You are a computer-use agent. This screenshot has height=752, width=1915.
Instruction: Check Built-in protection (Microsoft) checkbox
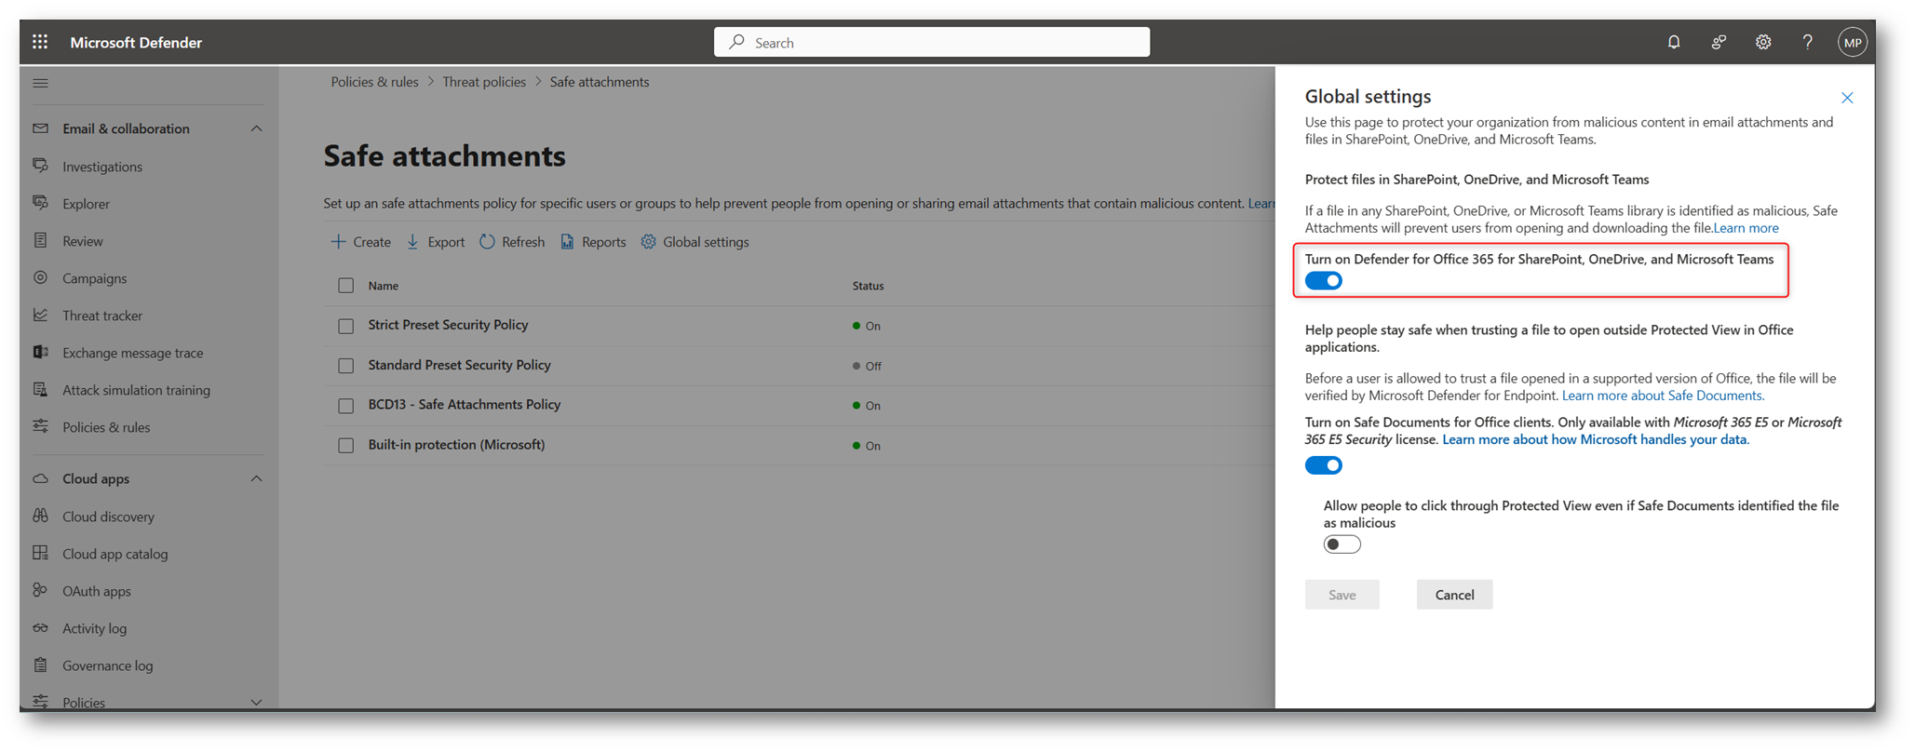(345, 446)
